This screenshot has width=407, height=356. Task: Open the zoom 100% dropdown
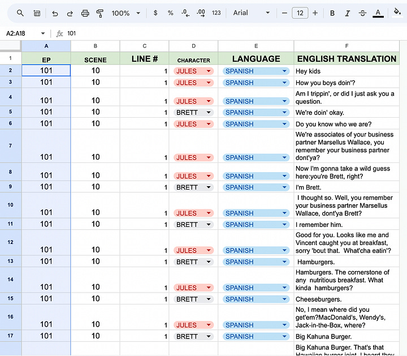click(x=125, y=13)
